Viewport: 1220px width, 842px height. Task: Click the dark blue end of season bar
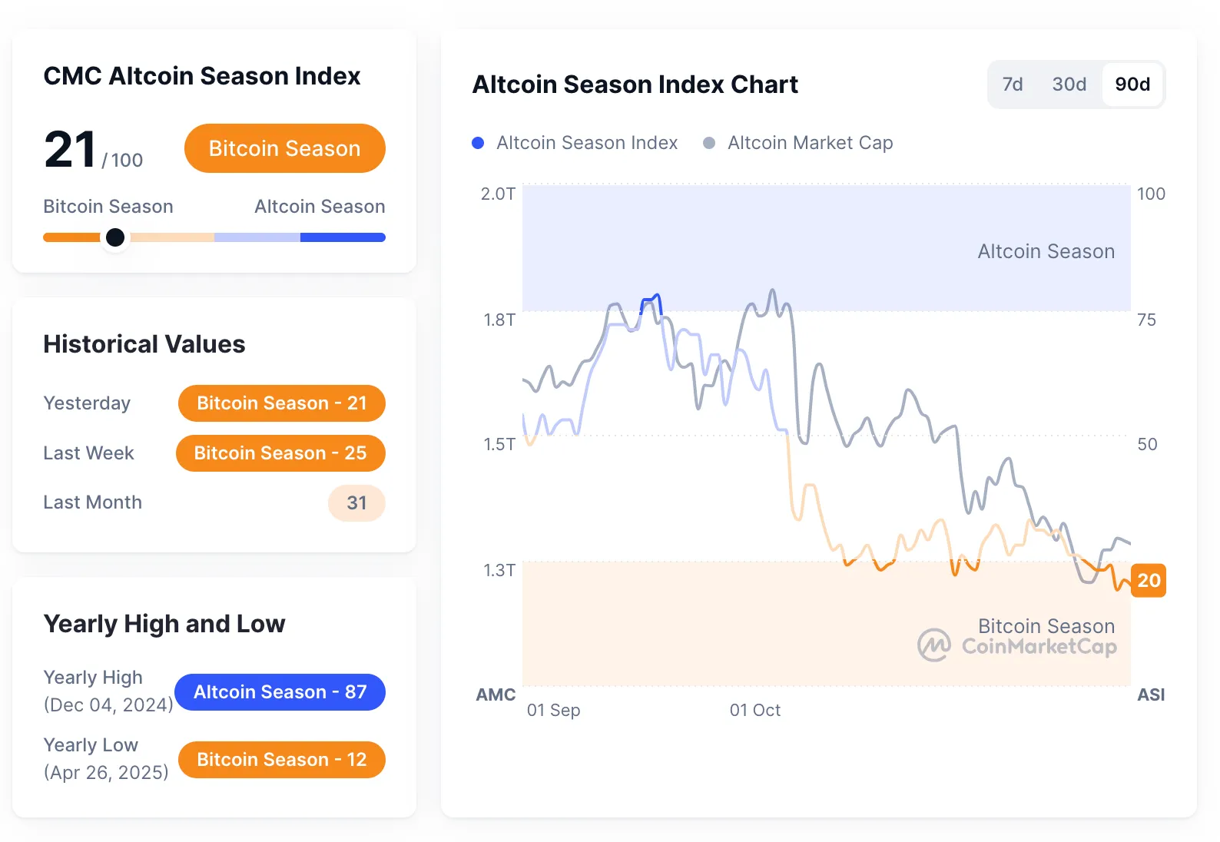coord(343,237)
